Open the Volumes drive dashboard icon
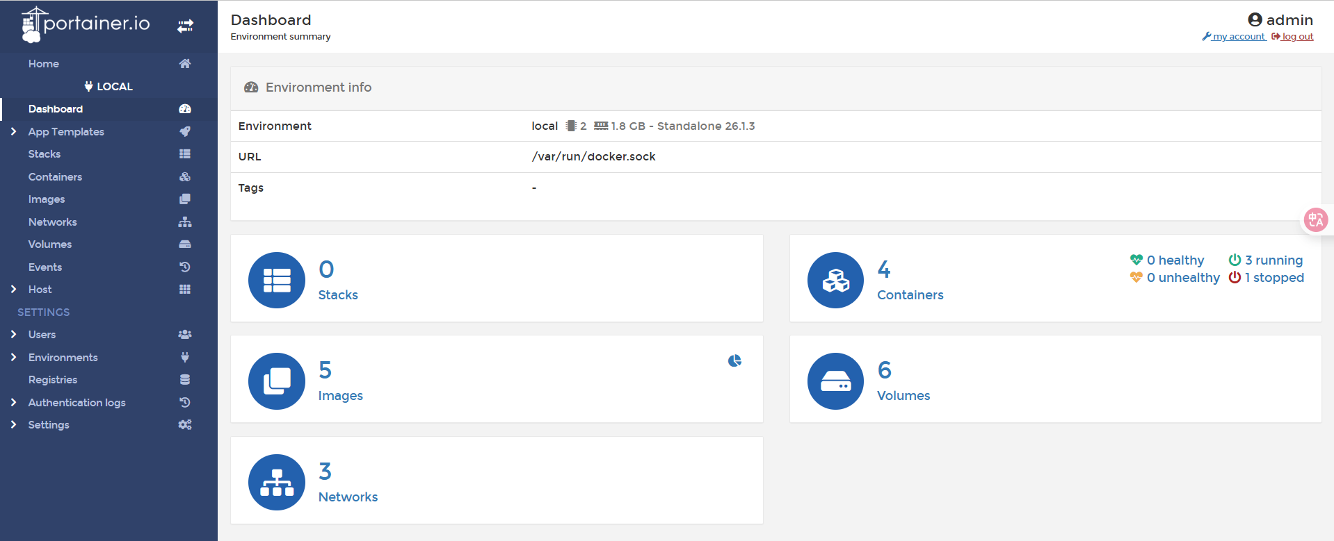The image size is (1334, 541). coord(835,381)
